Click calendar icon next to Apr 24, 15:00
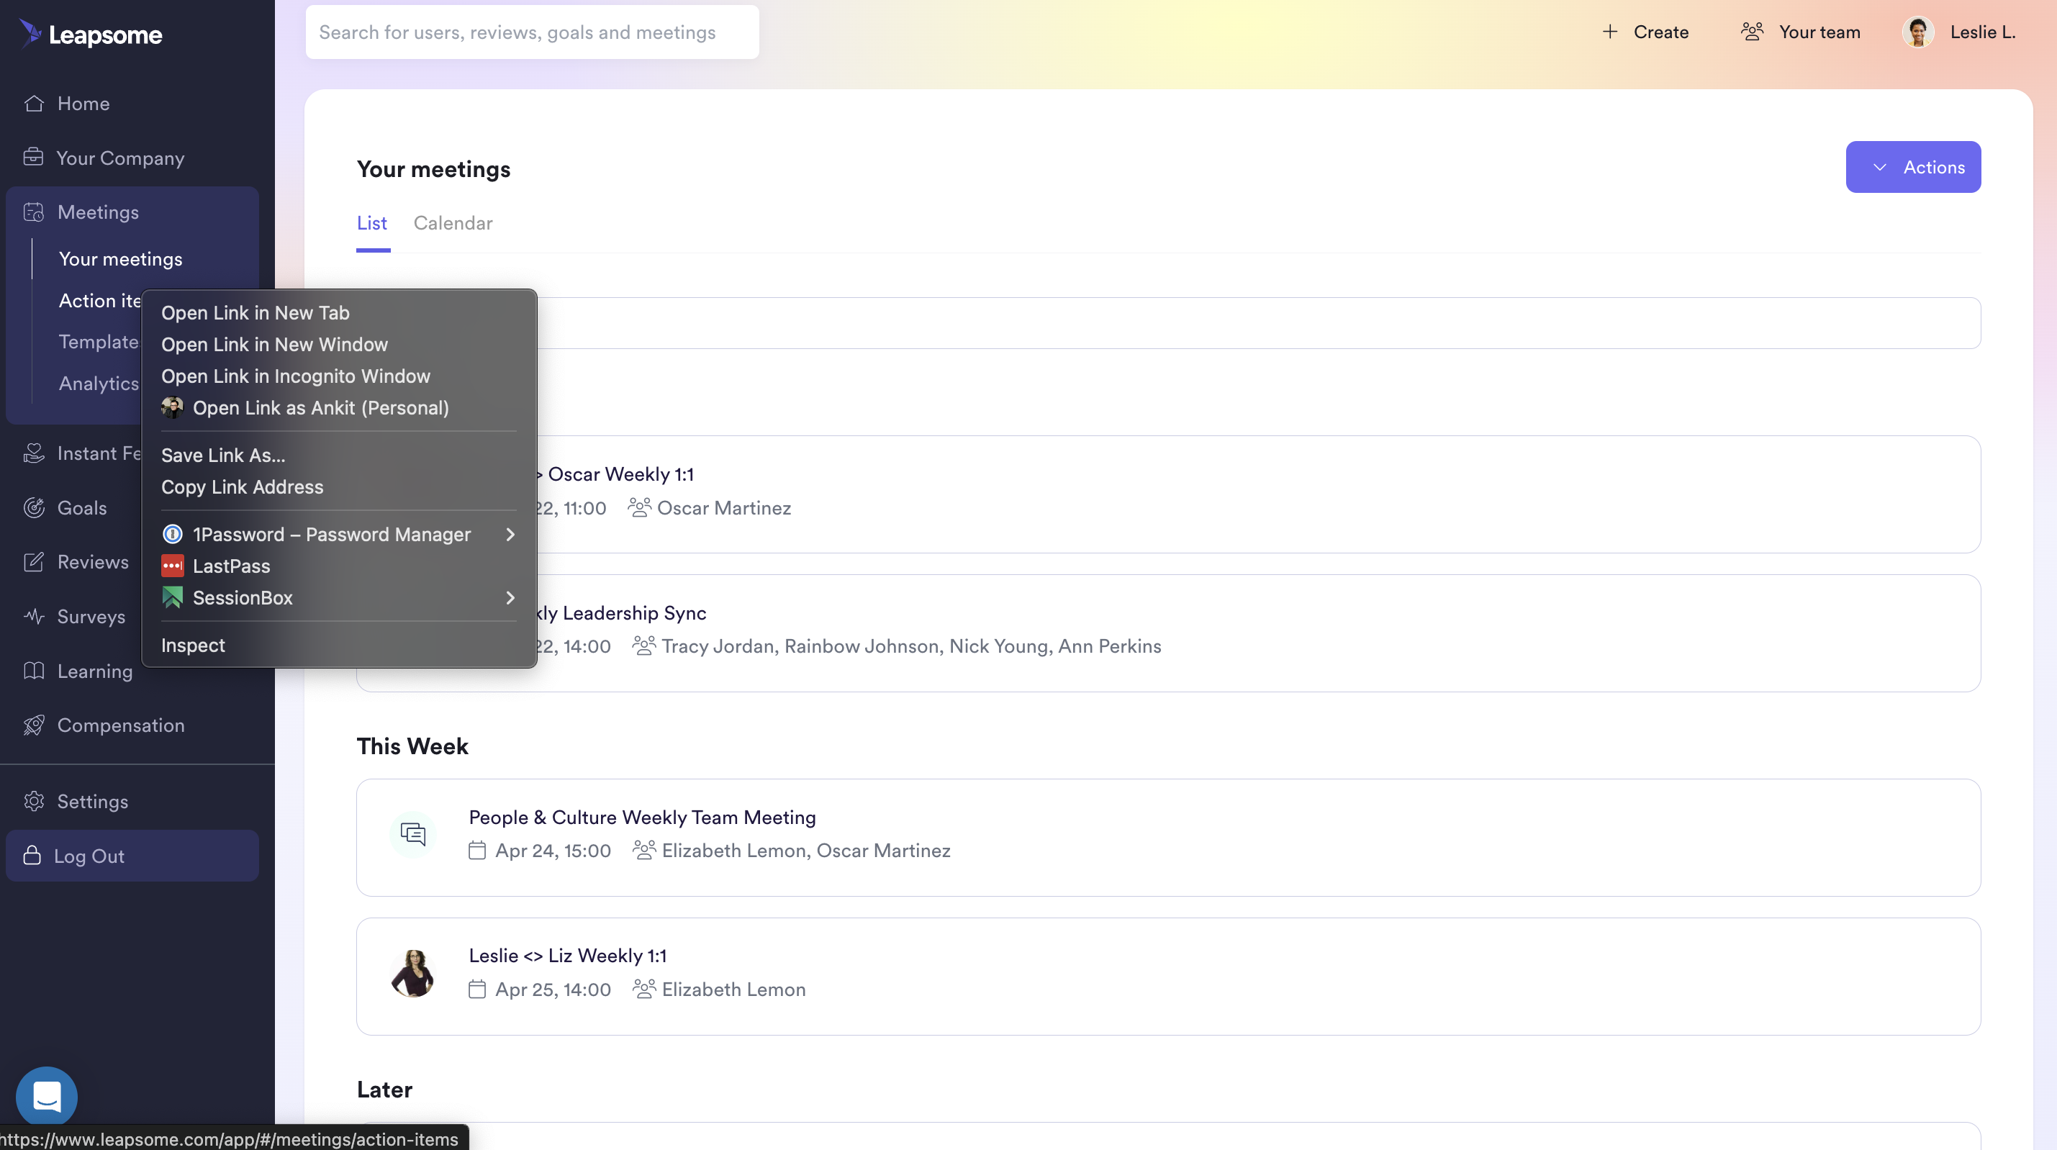 [477, 851]
